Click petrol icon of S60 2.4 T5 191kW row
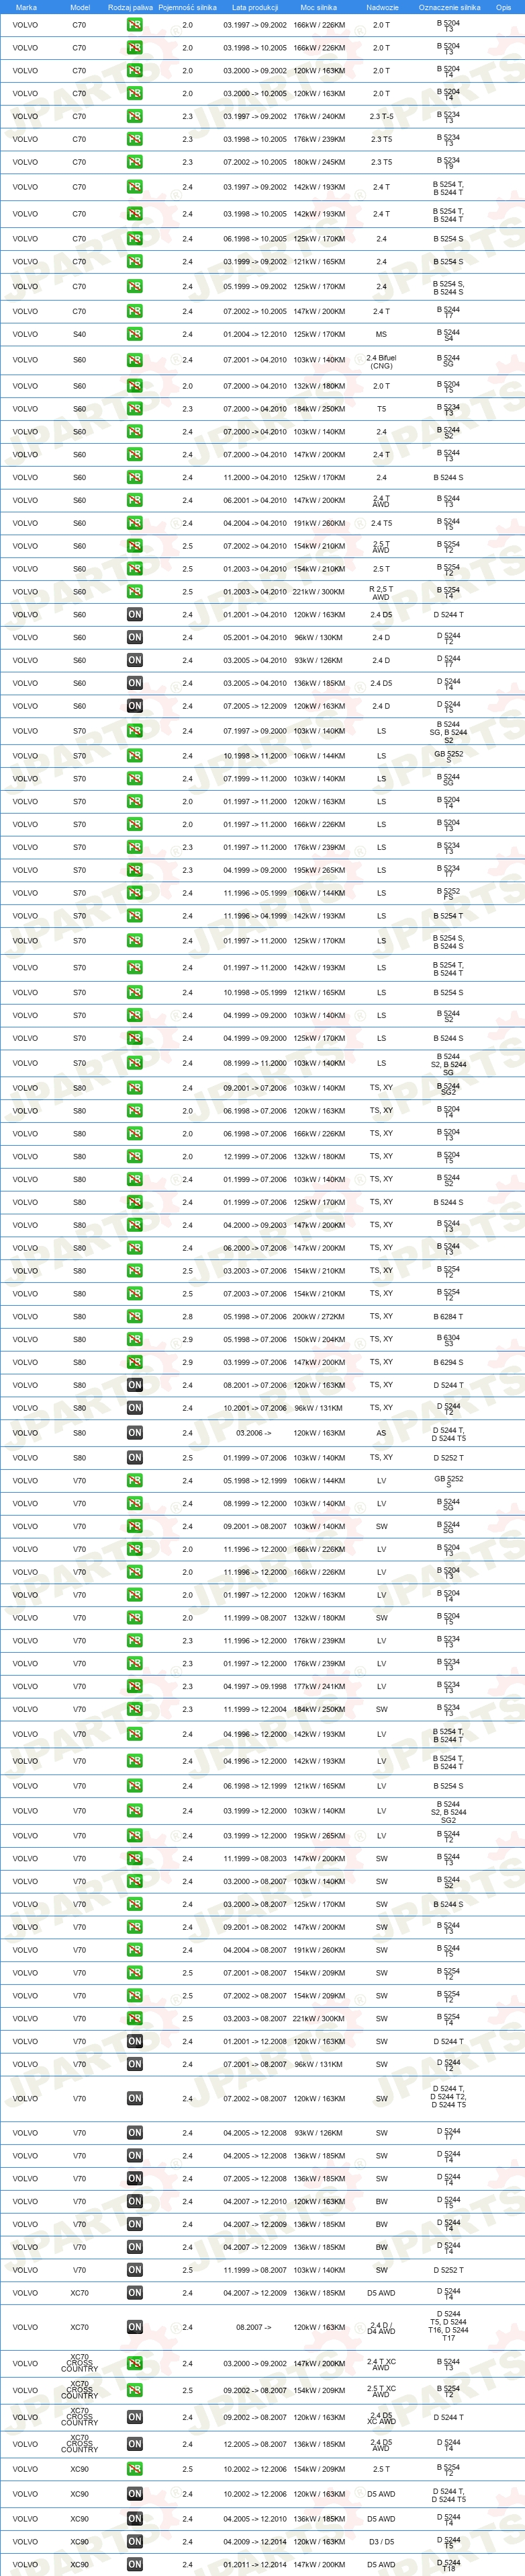The width and height of the screenshot is (525, 2576). pyautogui.click(x=135, y=523)
